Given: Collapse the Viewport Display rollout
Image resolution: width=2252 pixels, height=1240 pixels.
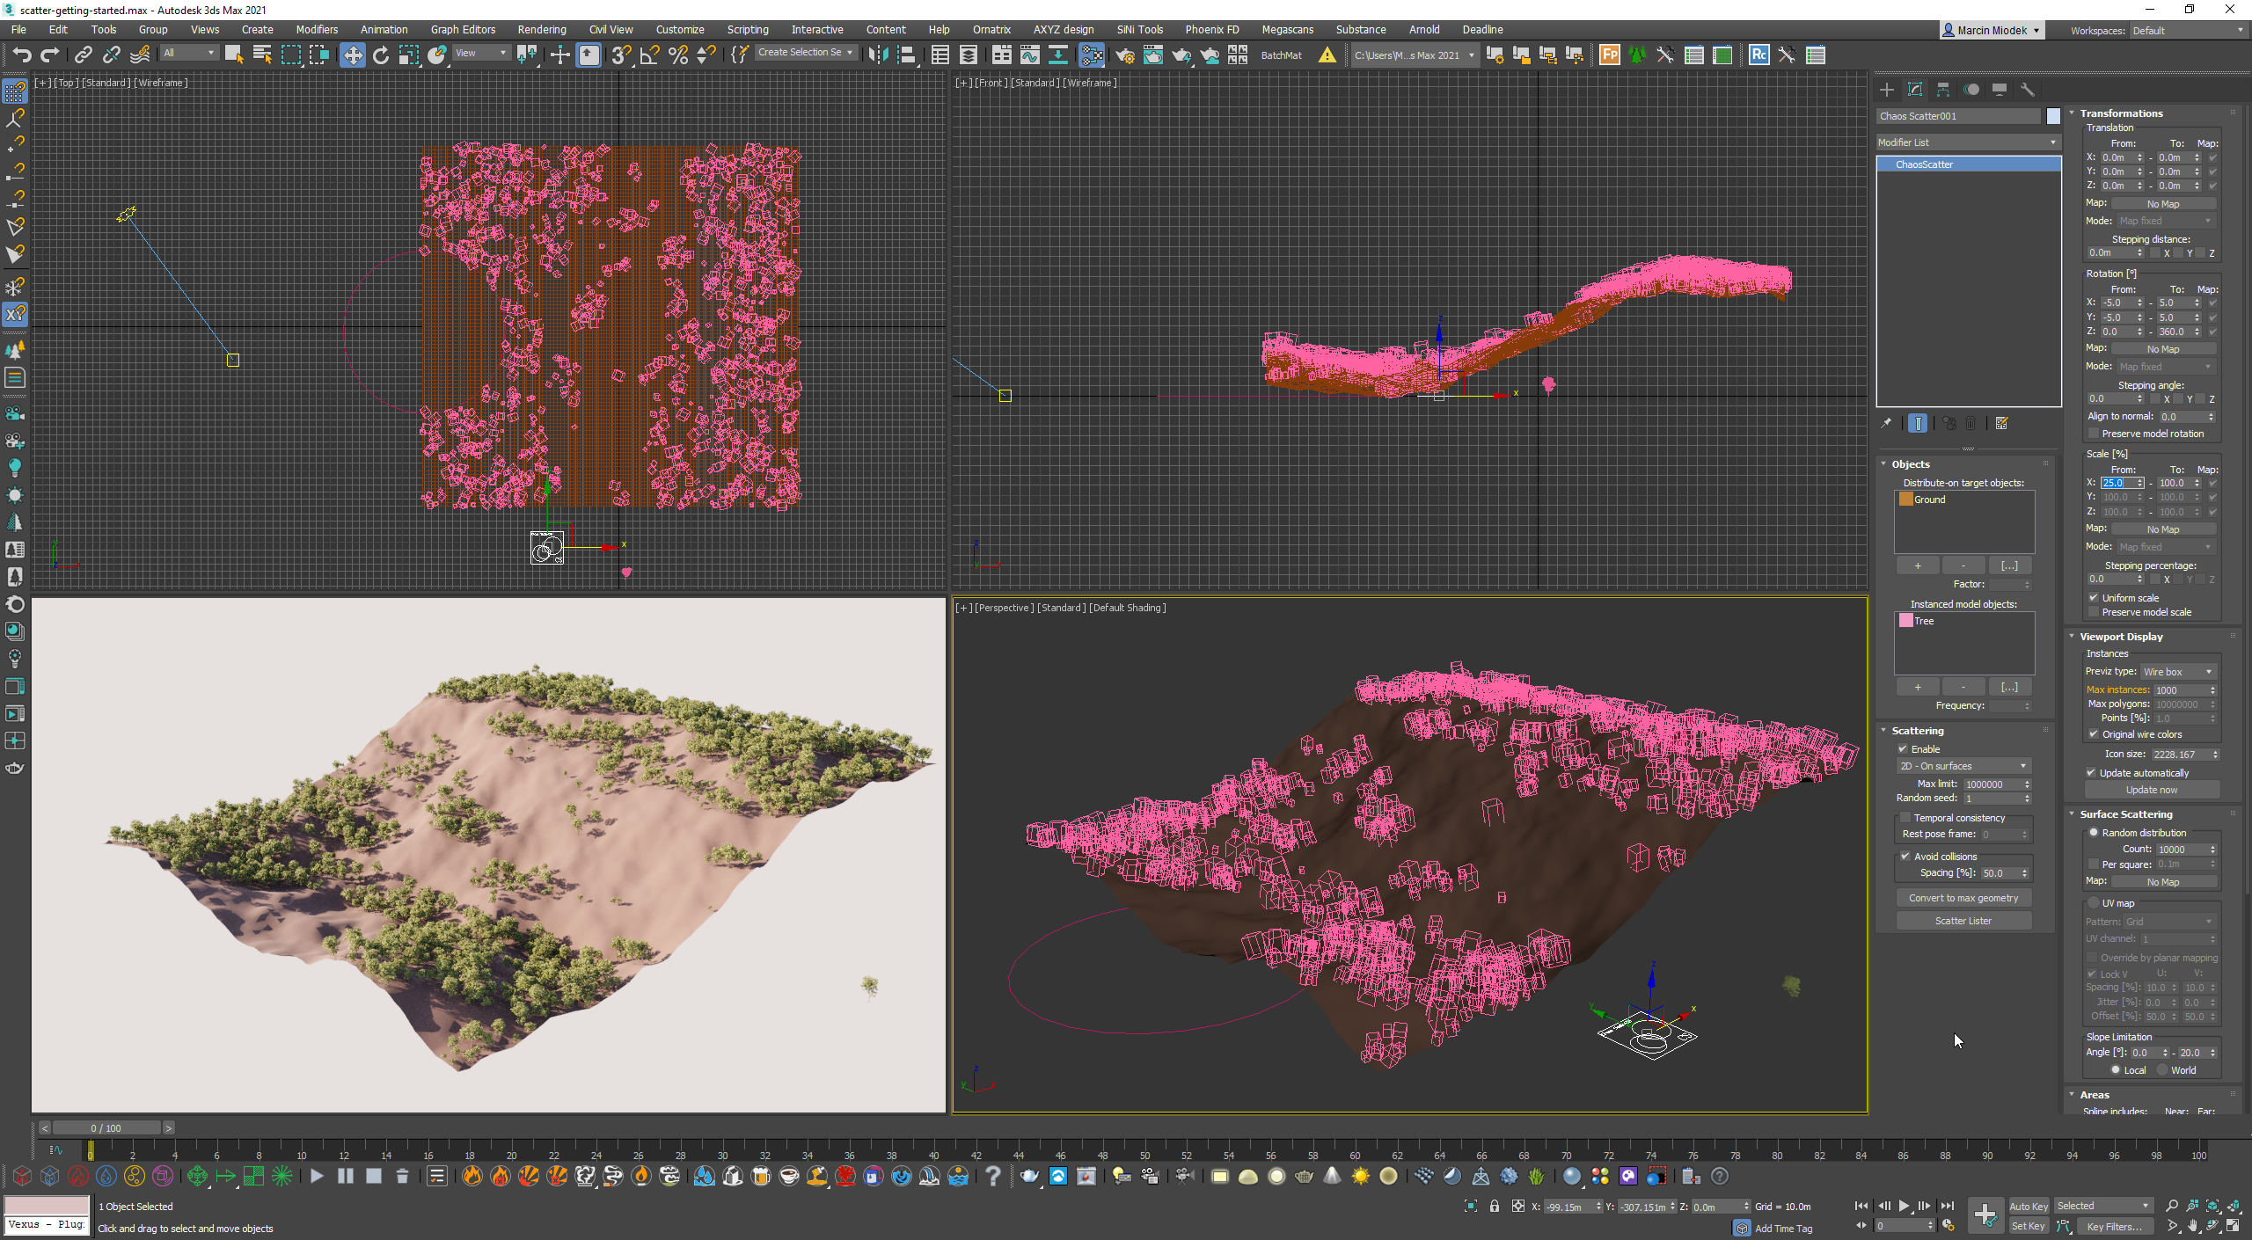Looking at the screenshot, I should click(x=2072, y=637).
